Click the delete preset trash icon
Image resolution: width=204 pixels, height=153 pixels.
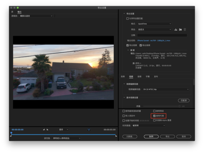(185, 29)
